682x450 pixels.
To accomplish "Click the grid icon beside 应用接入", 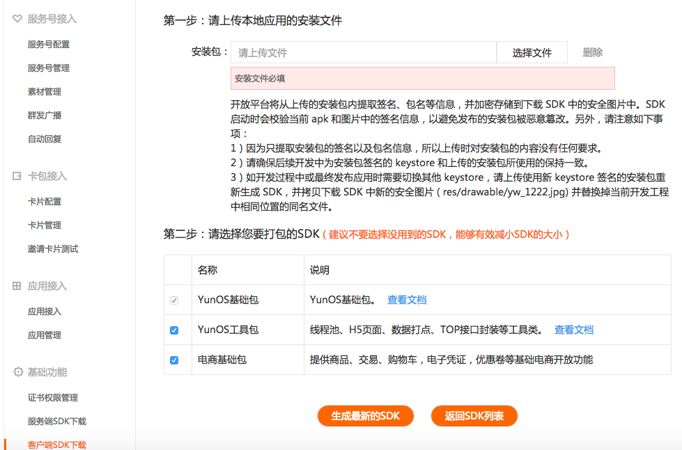I will (x=17, y=286).
